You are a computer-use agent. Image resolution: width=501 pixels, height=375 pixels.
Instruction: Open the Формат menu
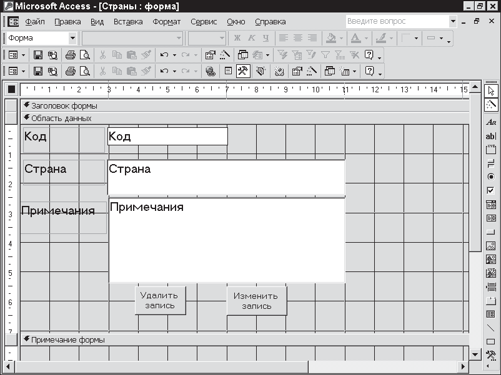point(166,22)
